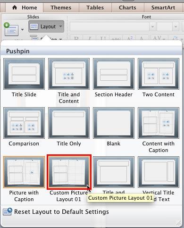The width and height of the screenshot is (184, 228).
Task: Open the font size combo box
Action: point(168,26)
